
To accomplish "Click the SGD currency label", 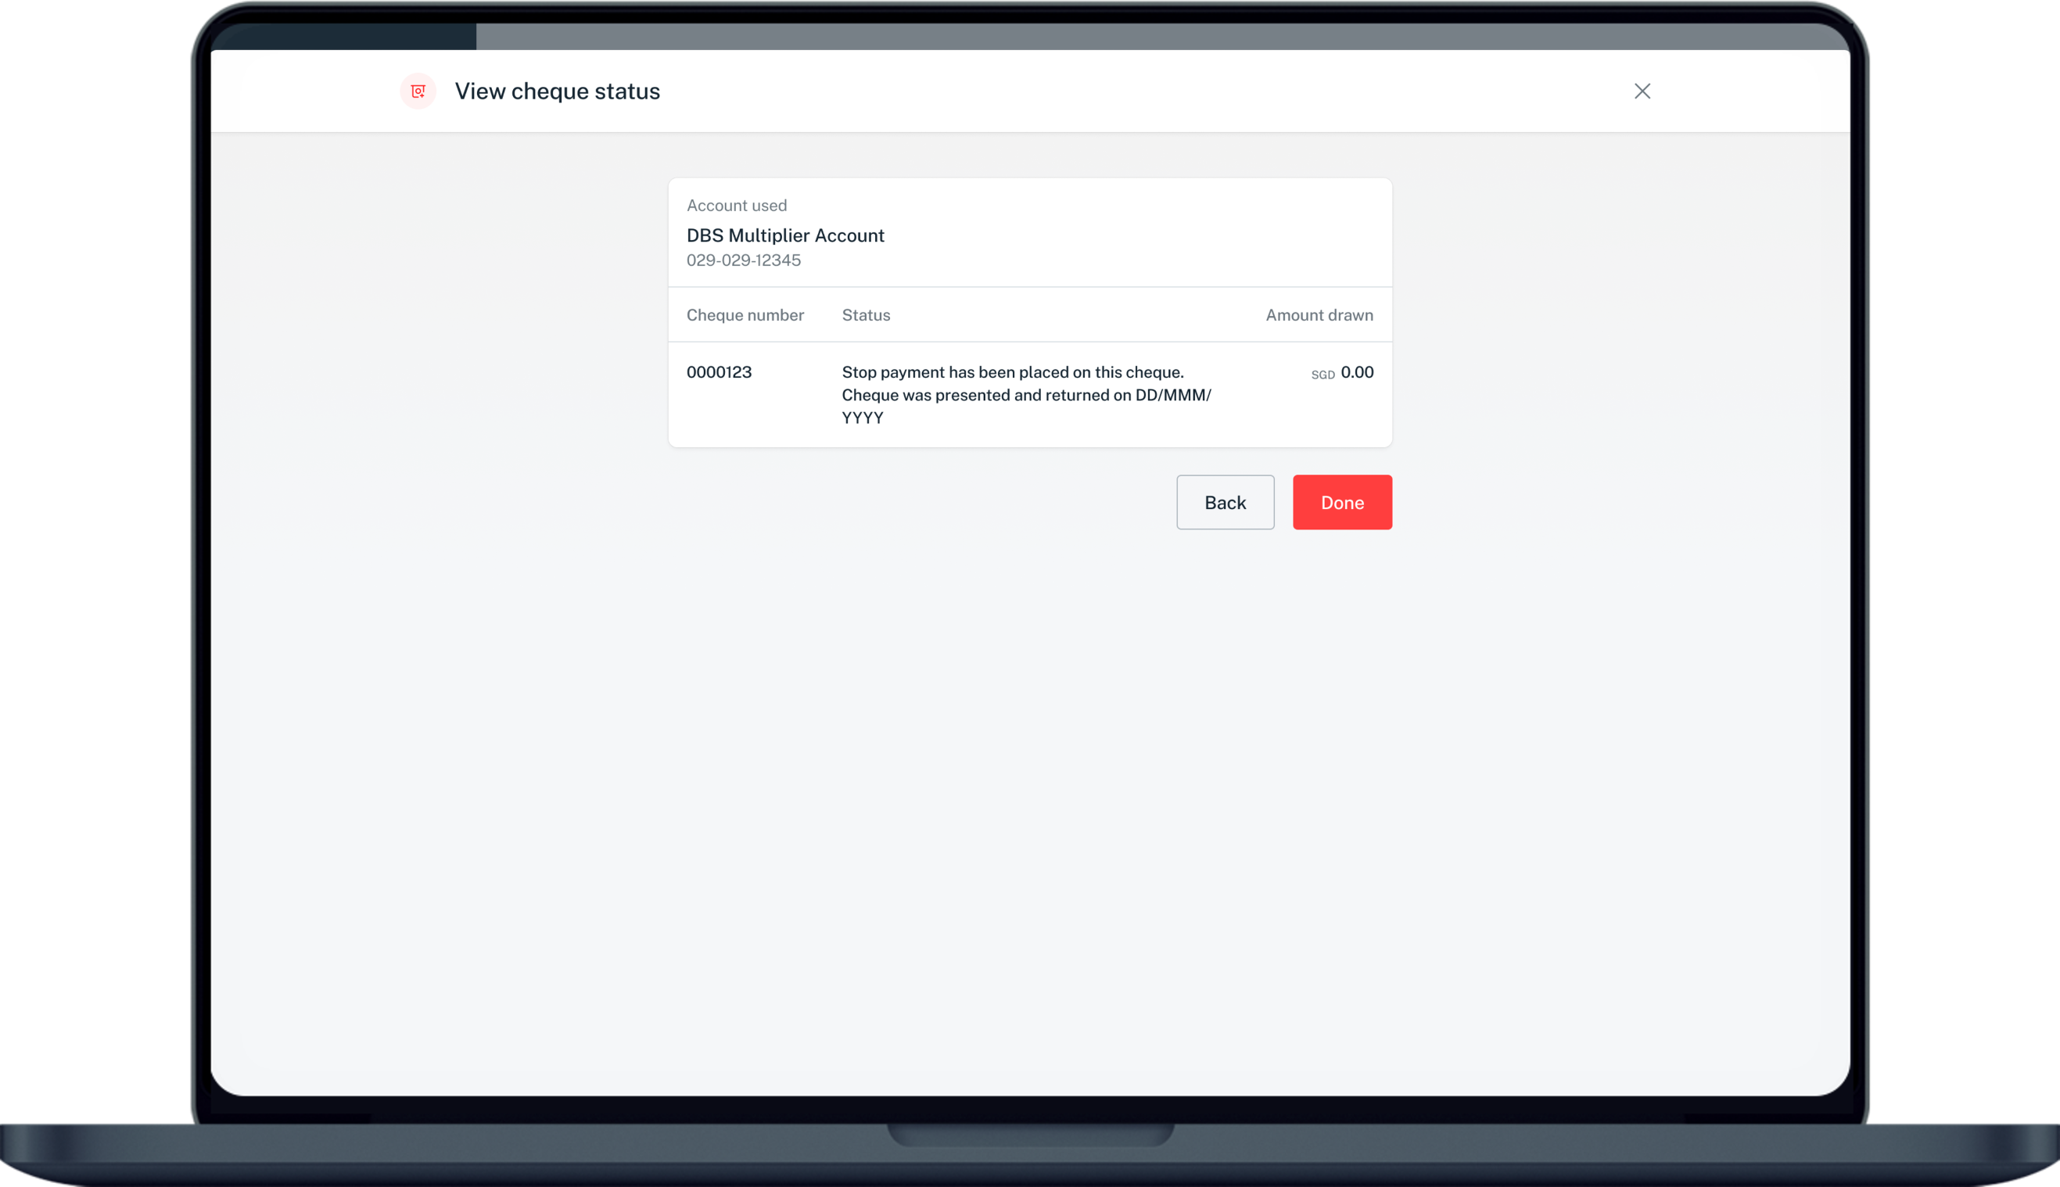I will tap(1322, 375).
